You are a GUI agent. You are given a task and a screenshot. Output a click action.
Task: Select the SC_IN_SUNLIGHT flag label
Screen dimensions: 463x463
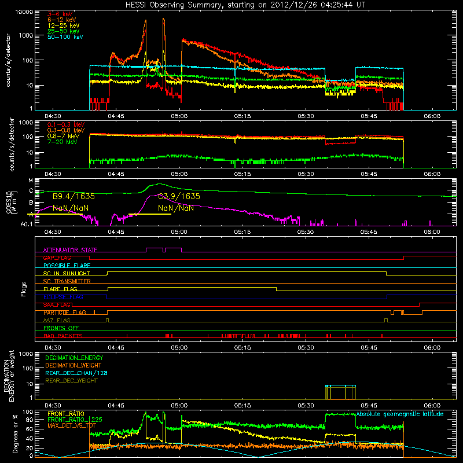[67, 273]
